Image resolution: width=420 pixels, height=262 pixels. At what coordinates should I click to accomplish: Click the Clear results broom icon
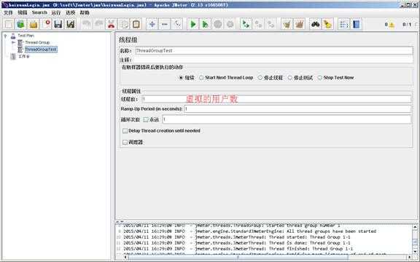[287, 24]
